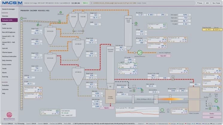Click the green motor icon above Stage 1 cyclones
The width and height of the screenshot is (223, 125).
point(61,12)
